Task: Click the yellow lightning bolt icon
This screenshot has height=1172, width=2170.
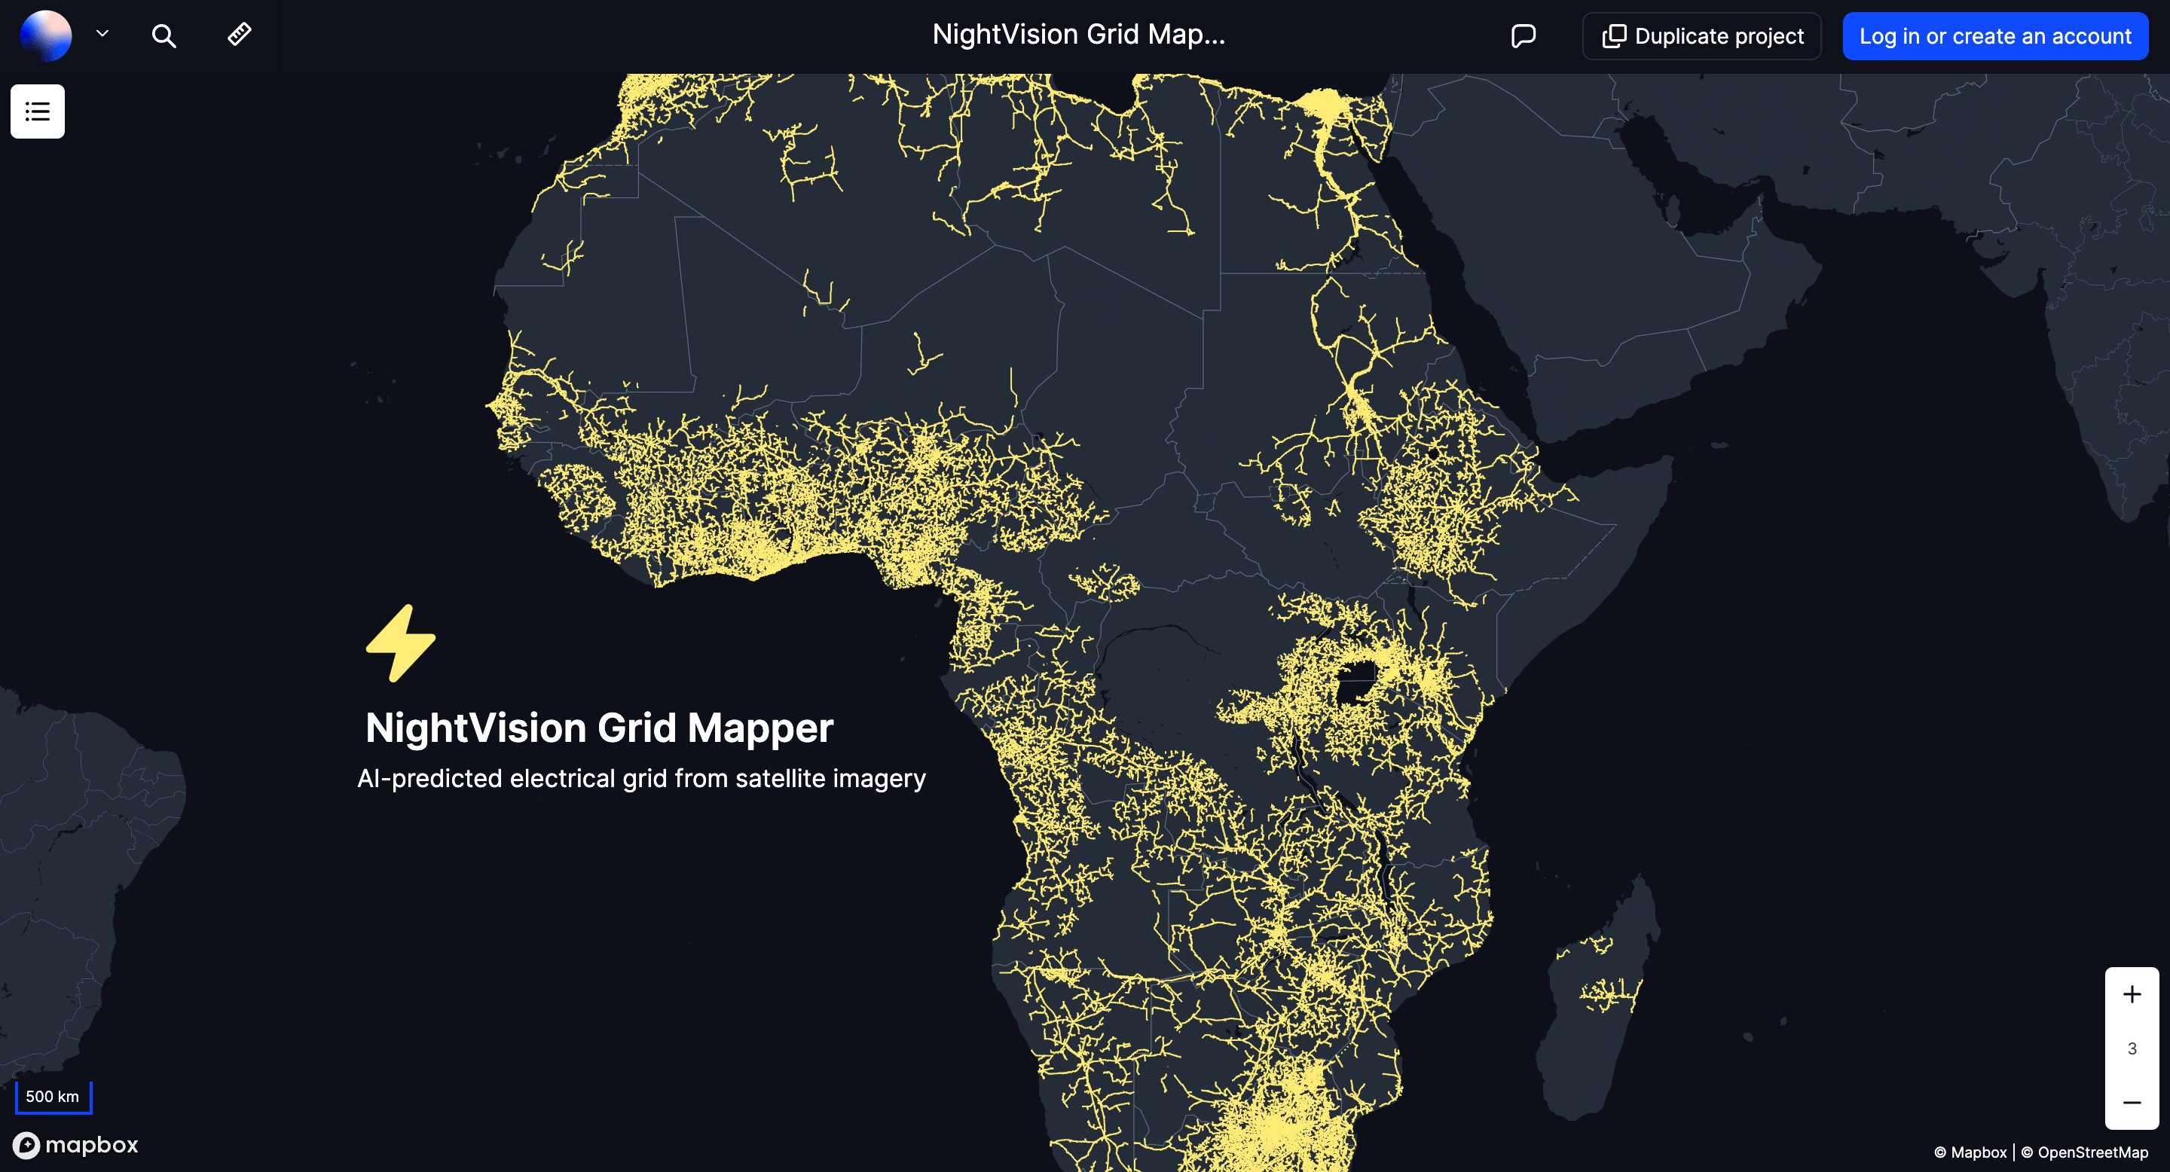Action: coord(401,643)
